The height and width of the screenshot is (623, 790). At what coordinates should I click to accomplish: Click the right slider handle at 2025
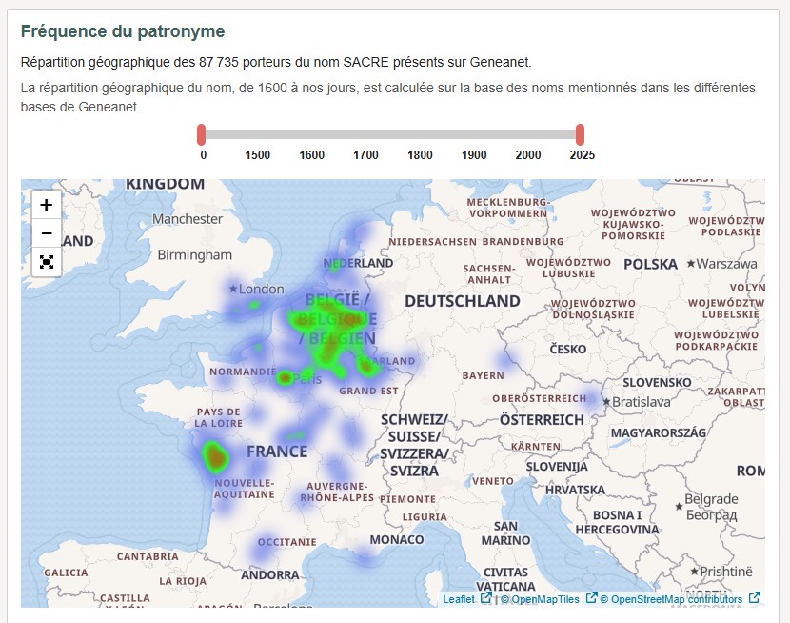(x=581, y=134)
